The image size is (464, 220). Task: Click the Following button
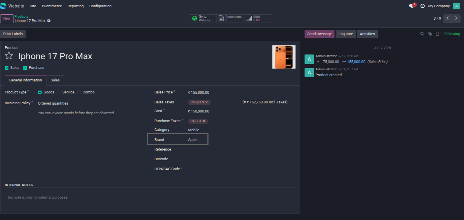[x=452, y=34]
